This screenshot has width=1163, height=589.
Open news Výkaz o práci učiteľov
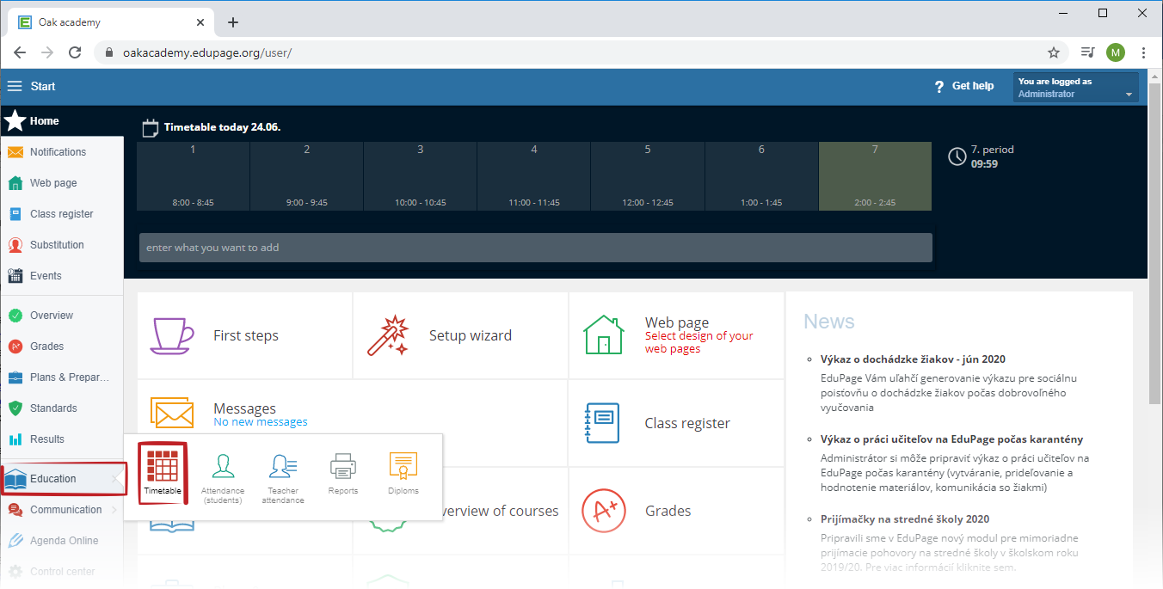(951, 439)
